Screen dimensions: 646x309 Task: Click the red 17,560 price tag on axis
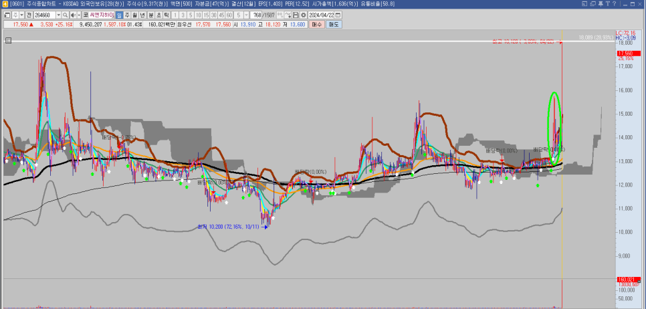(x=629, y=54)
